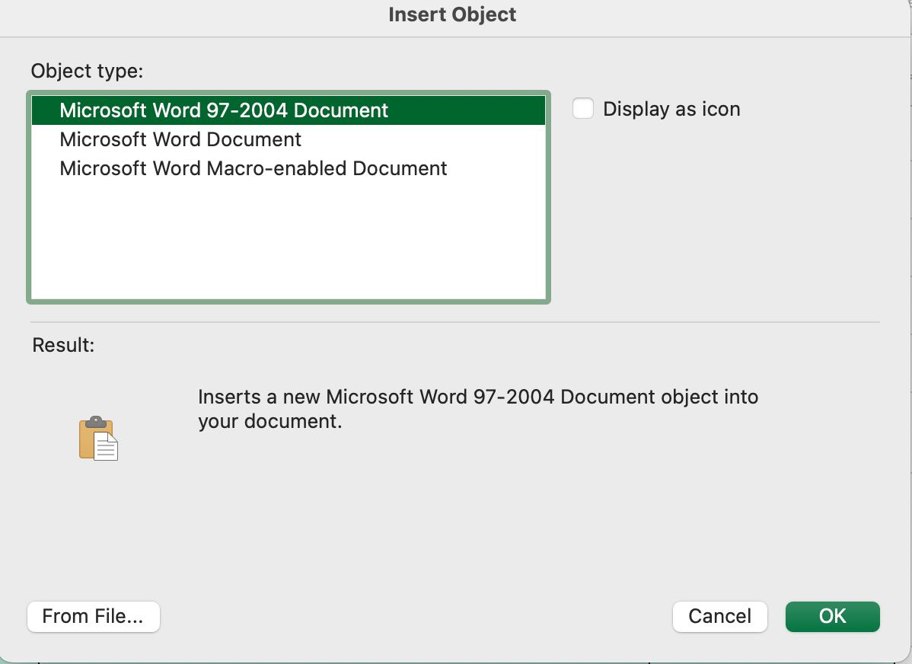This screenshot has width=912, height=664.
Task: Confirm with the green OK button
Action: tap(832, 616)
